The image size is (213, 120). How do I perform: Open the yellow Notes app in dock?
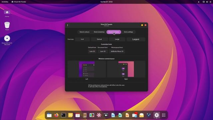[71, 115]
